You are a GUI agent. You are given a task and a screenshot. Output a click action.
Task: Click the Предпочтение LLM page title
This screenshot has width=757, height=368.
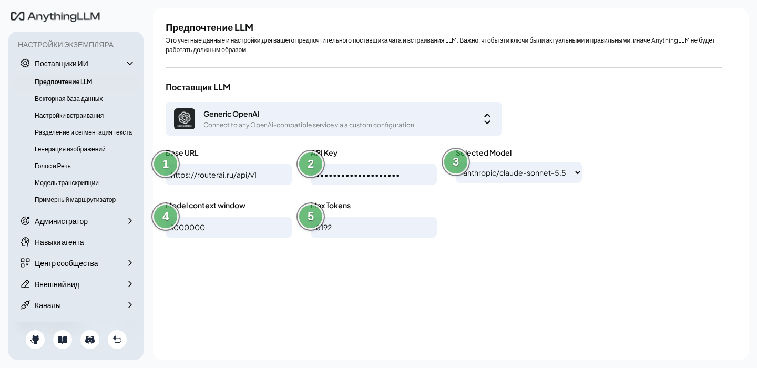210,27
